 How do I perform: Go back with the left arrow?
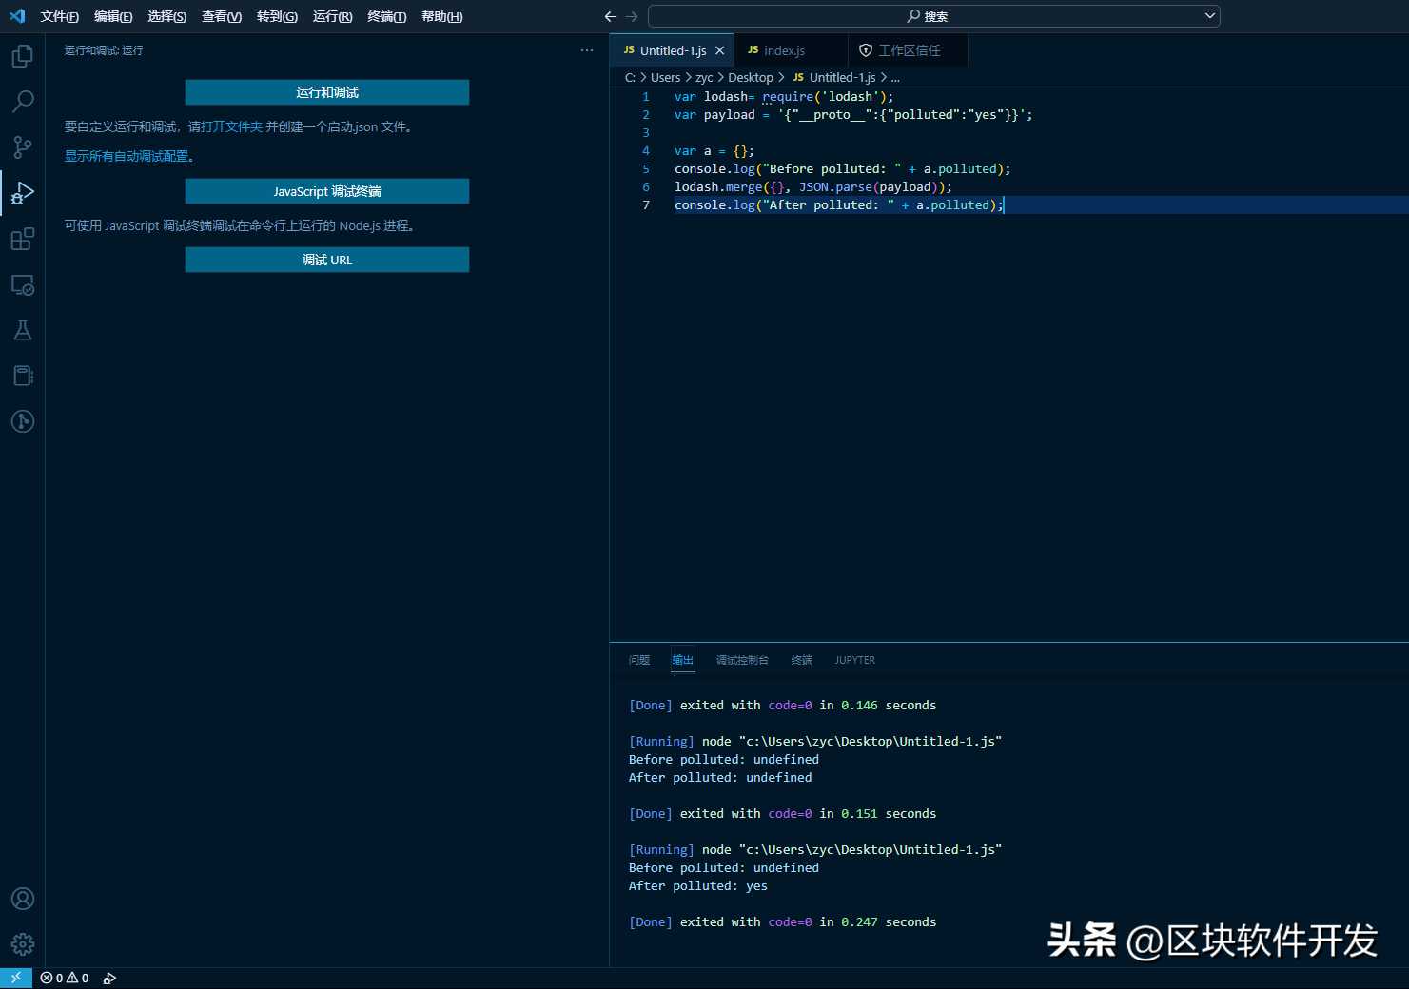coord(611,16)
